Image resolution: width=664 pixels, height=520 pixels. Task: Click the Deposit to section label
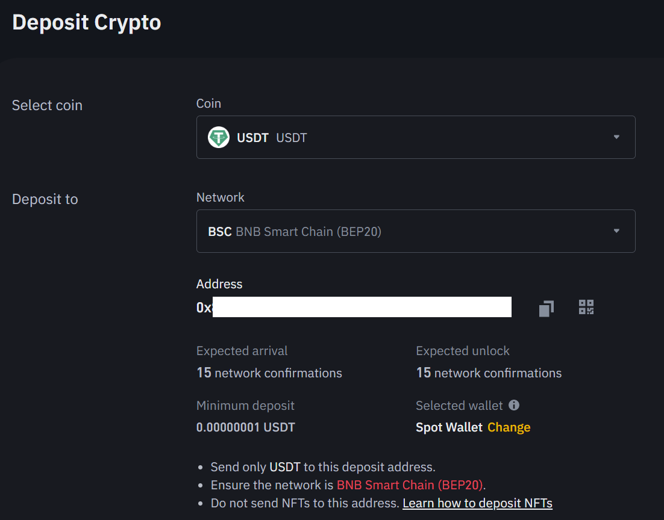tap(45, 199)
